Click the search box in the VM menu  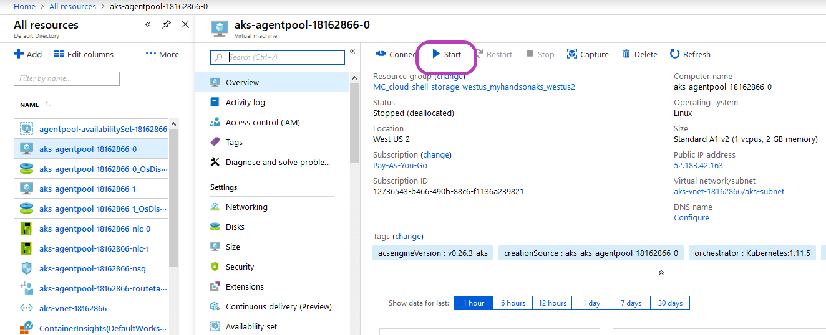pyautogui.click(x=278, y=57)
